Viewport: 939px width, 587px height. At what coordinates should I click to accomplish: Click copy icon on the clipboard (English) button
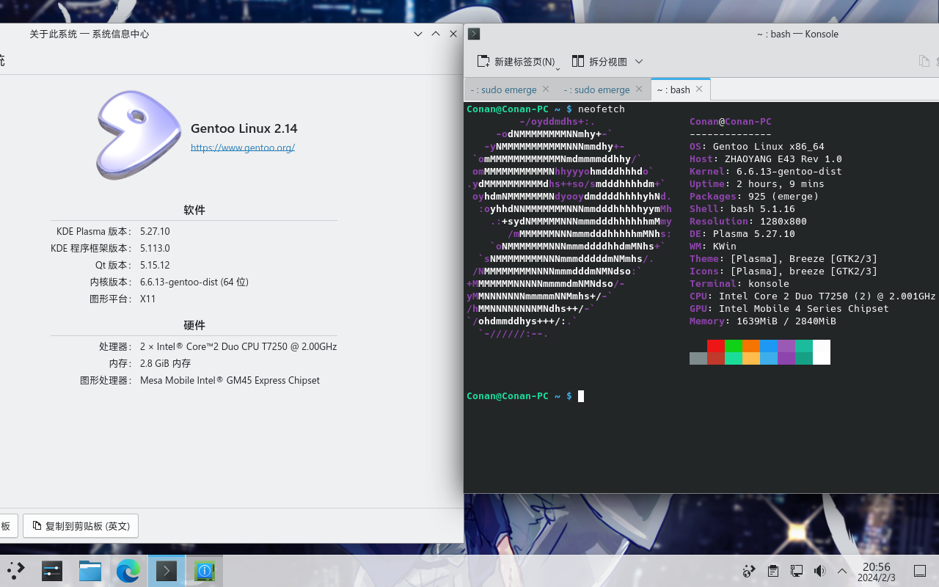coord(37,525)
